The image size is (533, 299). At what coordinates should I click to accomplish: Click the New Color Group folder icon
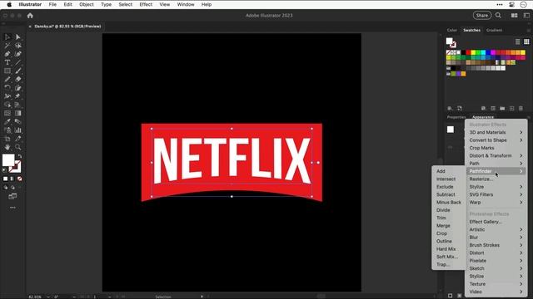(502, 109)
